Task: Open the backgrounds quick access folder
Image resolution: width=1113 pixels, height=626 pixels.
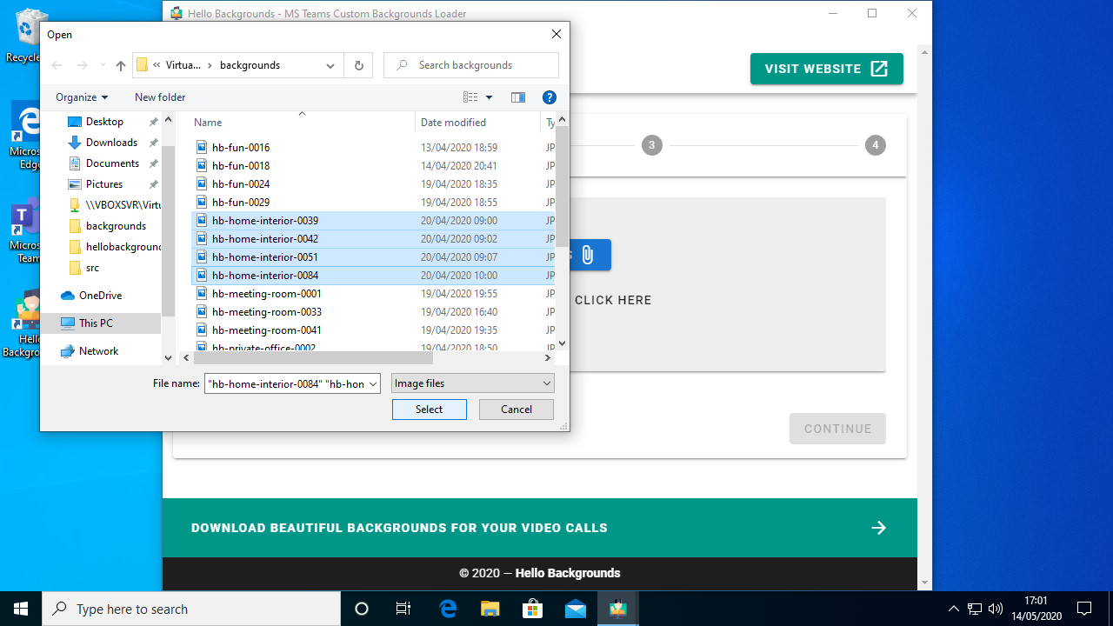Action: click(x=116, y=226)
